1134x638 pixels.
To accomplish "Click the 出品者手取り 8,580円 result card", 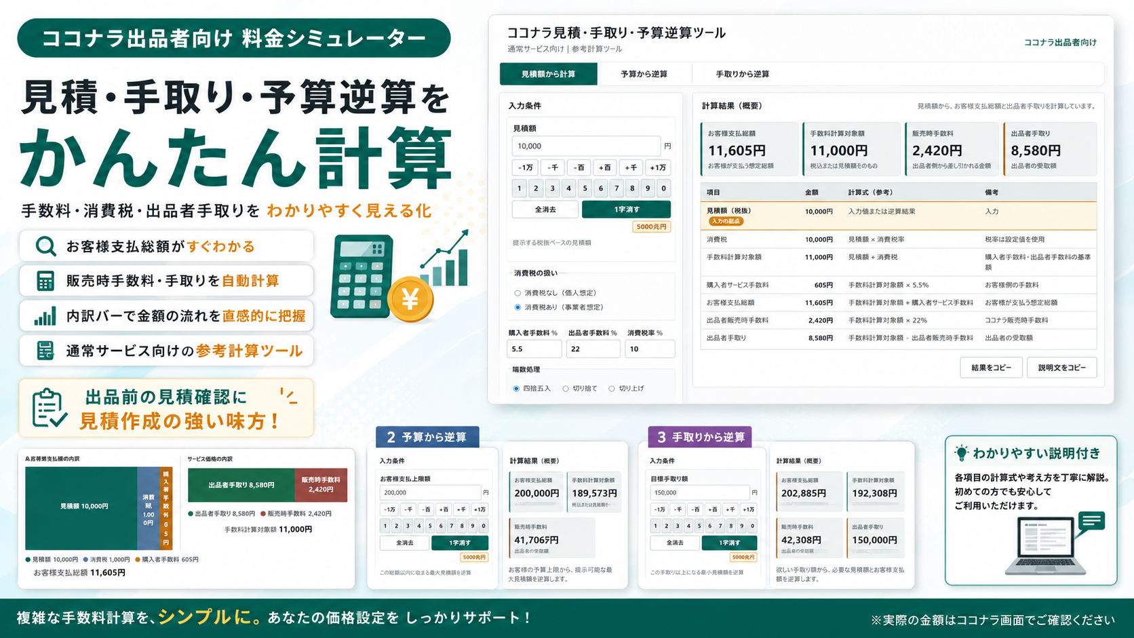I will (1049, 149).
